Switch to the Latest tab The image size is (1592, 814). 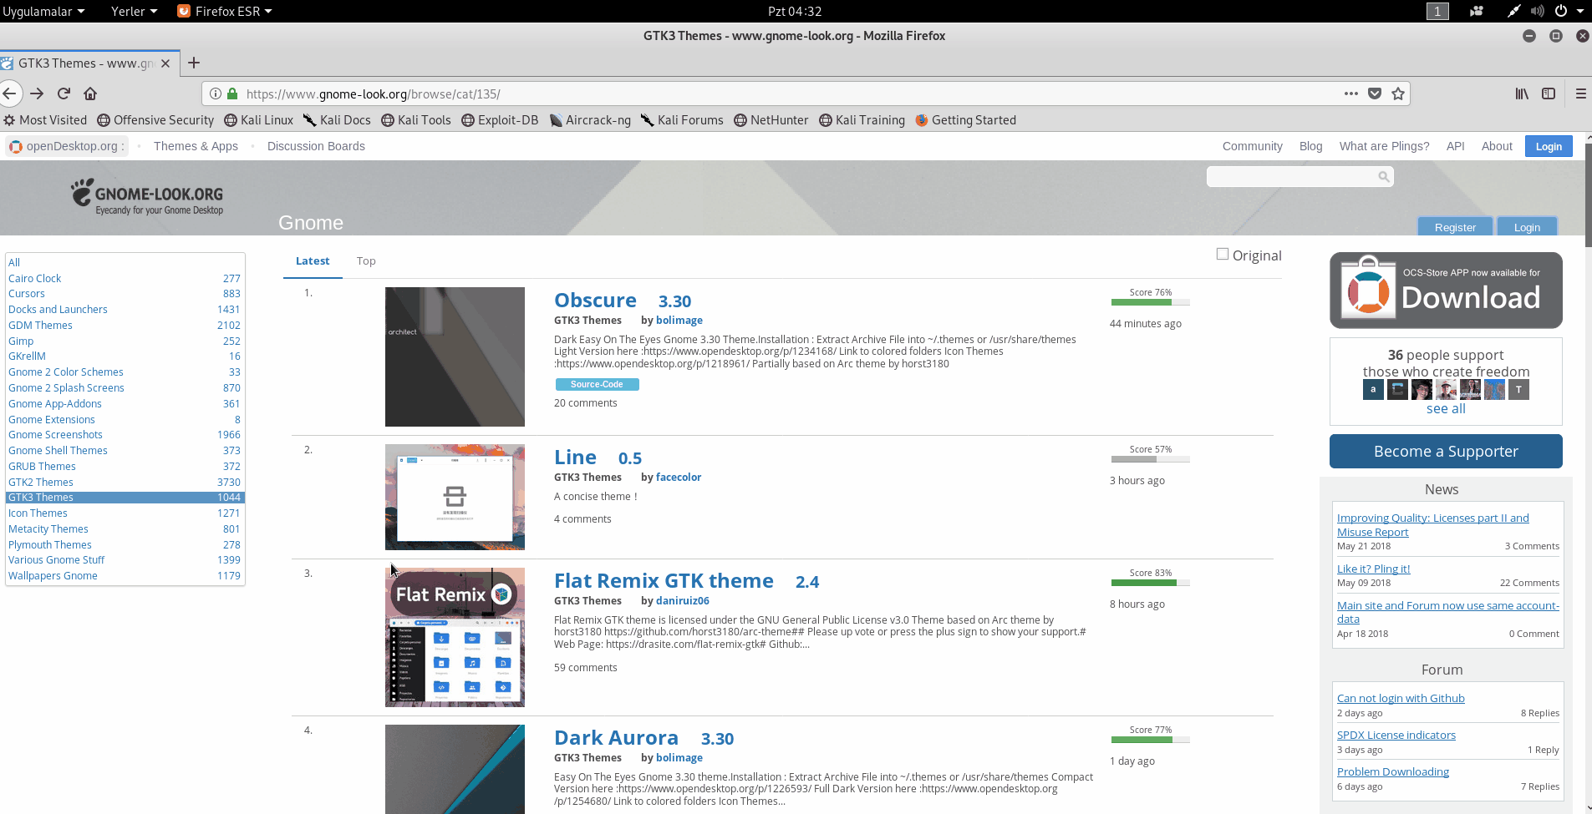pyautogui.click(x=313, y=260)
